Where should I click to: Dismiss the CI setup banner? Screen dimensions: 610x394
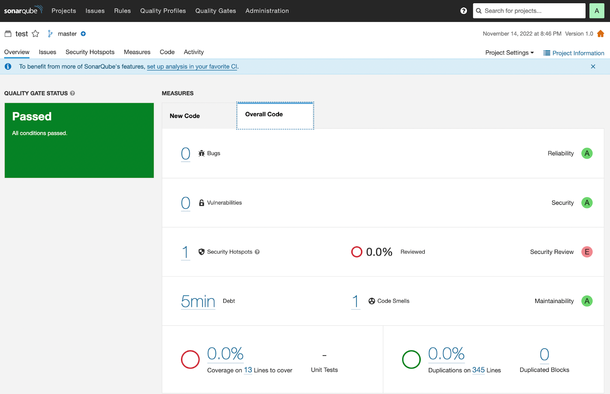pos(593,66)
